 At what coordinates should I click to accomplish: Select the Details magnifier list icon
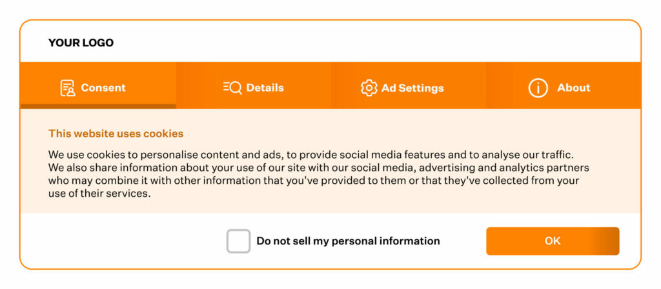[232, 88]
